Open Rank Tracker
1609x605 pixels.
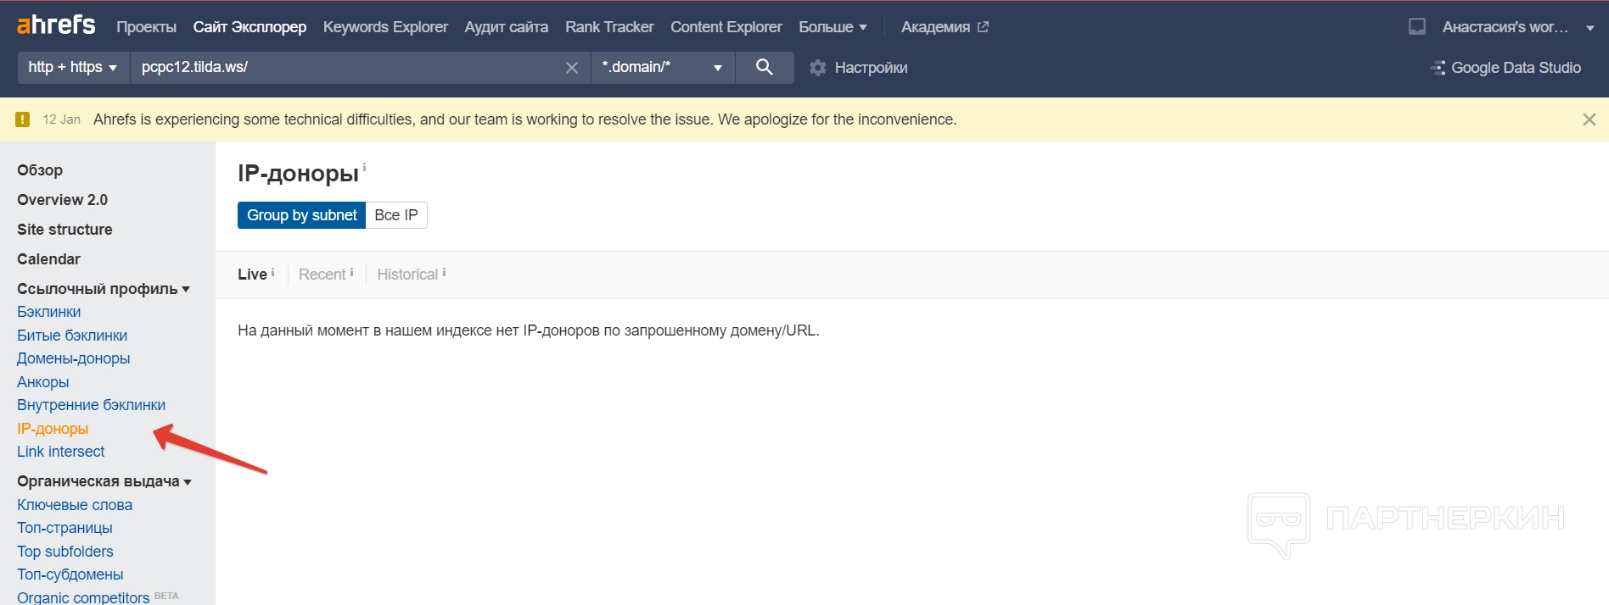coord(609,27)
